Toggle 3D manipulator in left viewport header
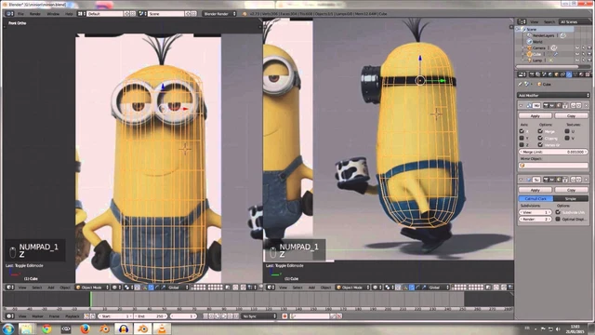Screen dimensions: 595x335 click(145, 288)
